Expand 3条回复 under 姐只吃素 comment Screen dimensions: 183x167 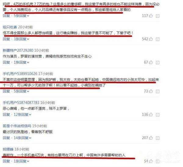click(x=21, y=39)
